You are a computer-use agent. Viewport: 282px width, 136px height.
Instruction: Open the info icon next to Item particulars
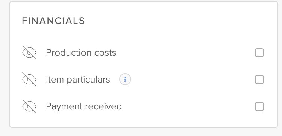[125, 79]
